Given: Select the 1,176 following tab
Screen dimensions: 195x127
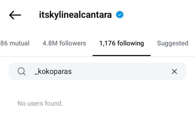Looking at the screenshot, I should (x=121, y=43).
